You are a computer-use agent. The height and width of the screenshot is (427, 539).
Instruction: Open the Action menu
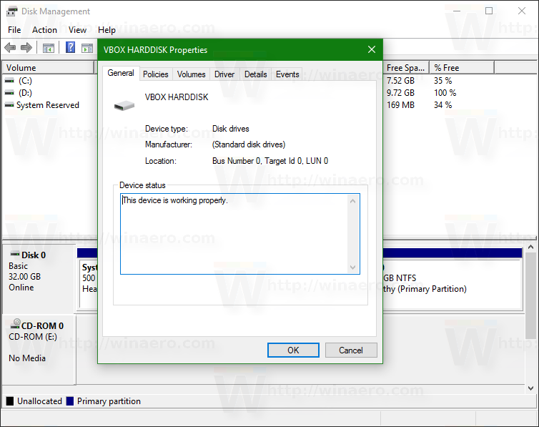tap(45, 30)
